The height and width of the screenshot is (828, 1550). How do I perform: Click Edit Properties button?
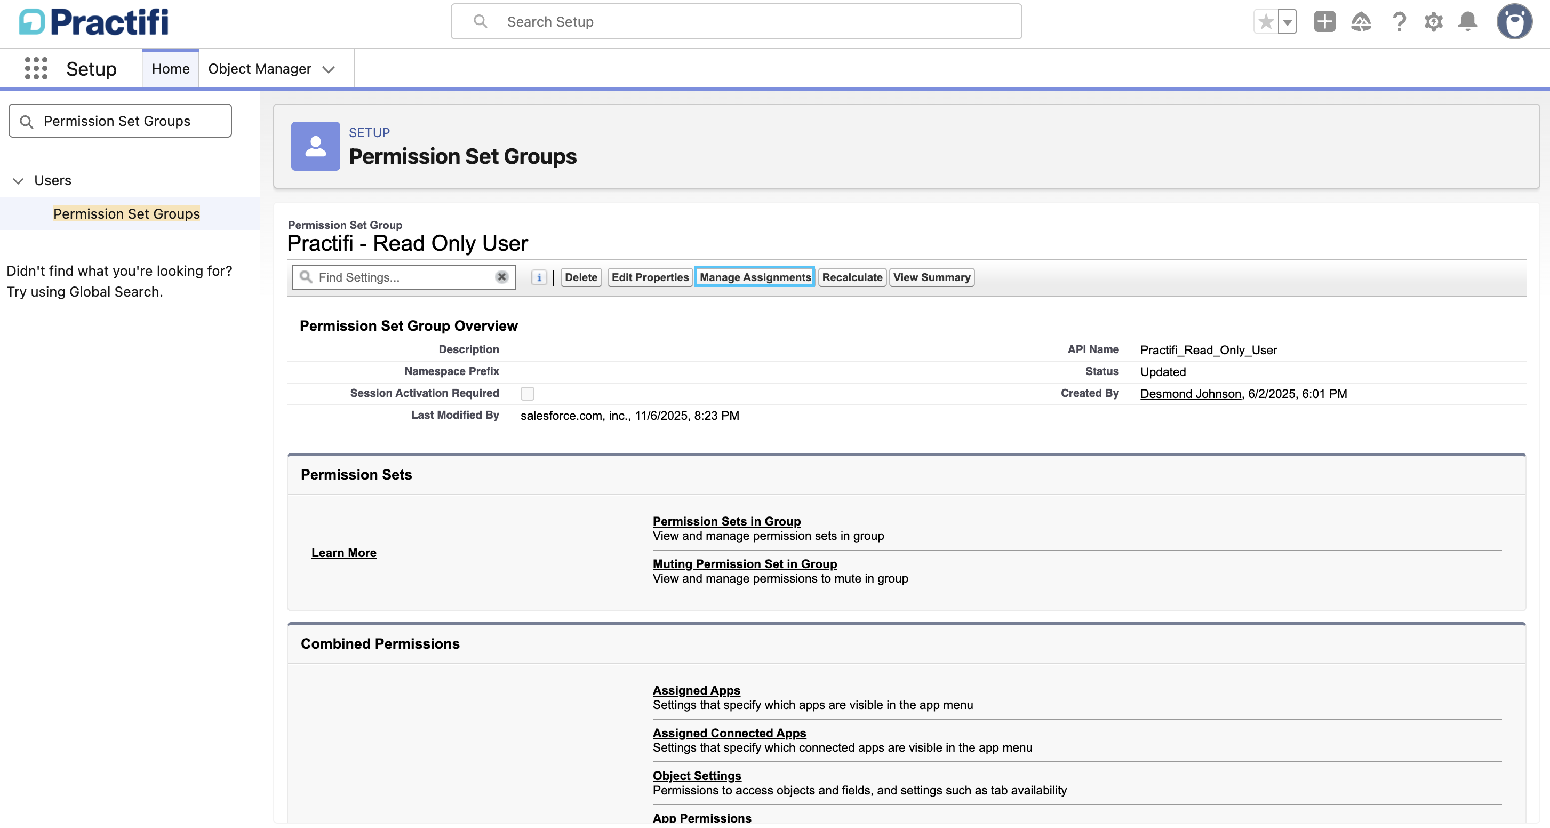point(650,277)
